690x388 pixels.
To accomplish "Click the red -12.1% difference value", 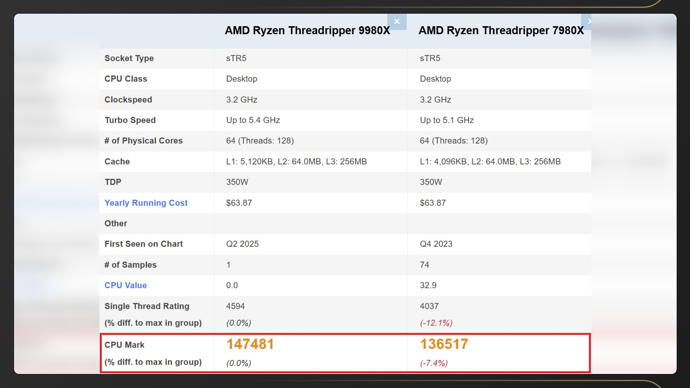I will 436,323.
